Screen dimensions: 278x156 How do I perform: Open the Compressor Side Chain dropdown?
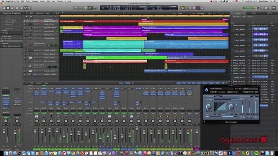click(251, 89)
